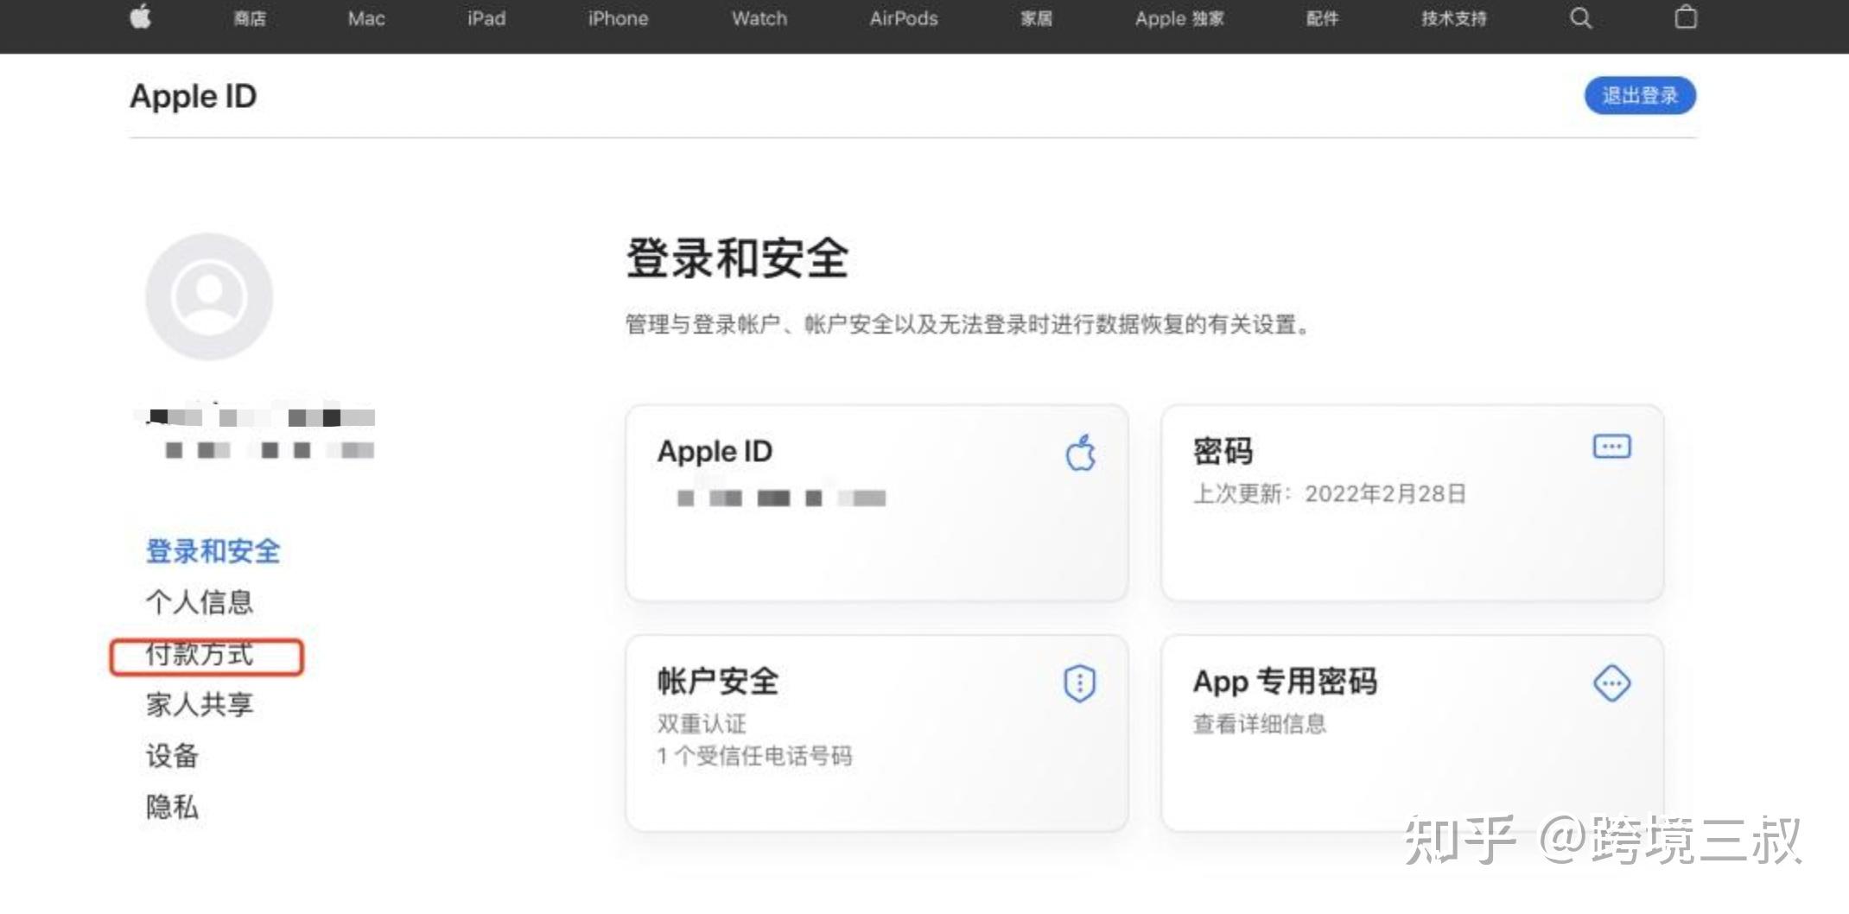Viewport: 1849px width, 914px height.
Task: Open the Mac menu item
Action: [366, 18]
